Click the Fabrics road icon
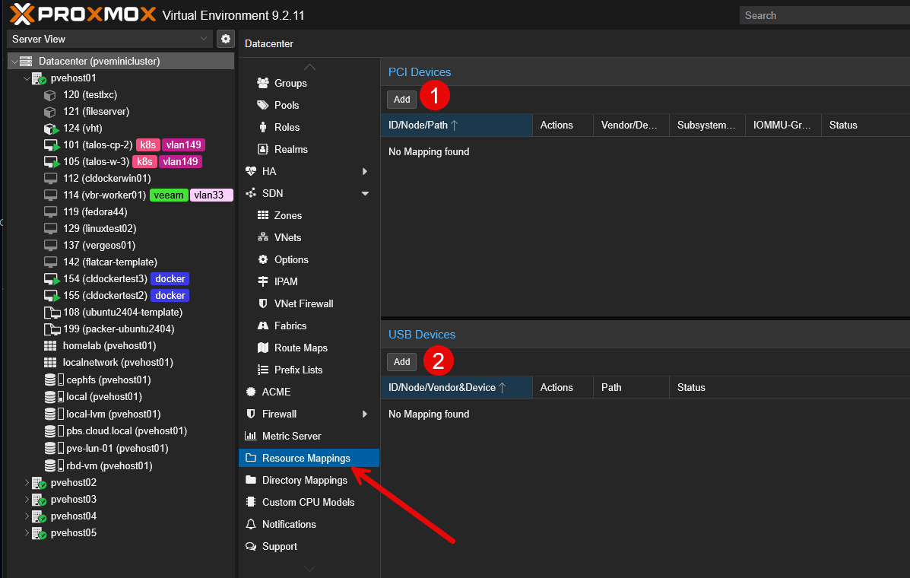This screenshot has width=910, height=578. click(x=263, y=326)
